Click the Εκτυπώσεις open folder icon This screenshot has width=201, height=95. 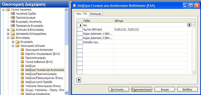(x=13, y=38)
